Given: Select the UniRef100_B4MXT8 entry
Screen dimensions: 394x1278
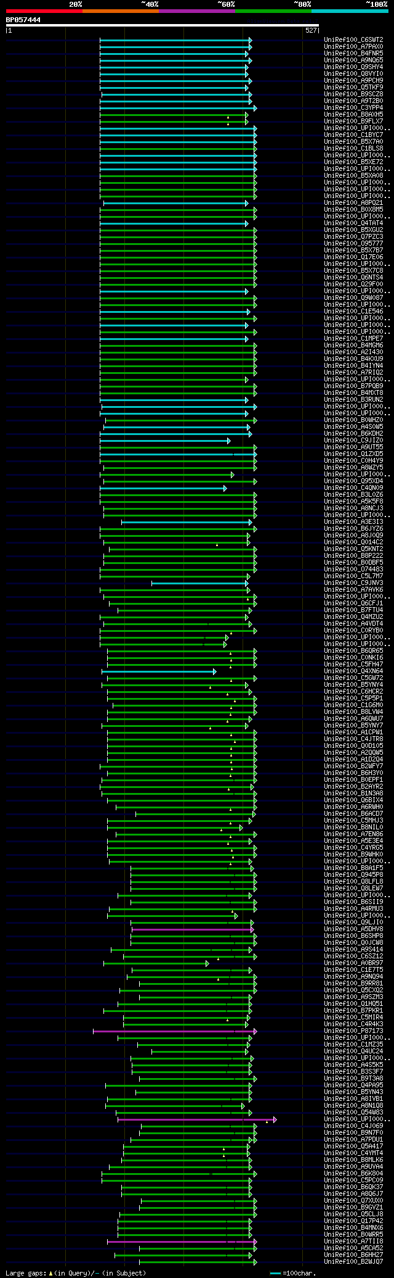Looking at the screenshot, I should point(353,393).
